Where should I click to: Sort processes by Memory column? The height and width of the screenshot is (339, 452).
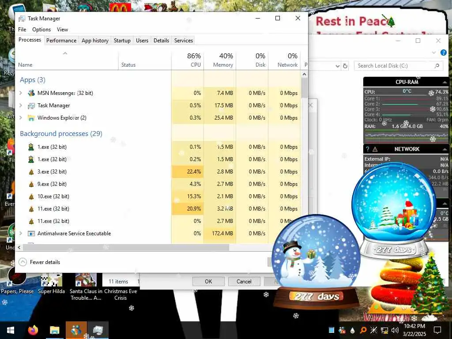pyautogui.click(x=220, y=60)
